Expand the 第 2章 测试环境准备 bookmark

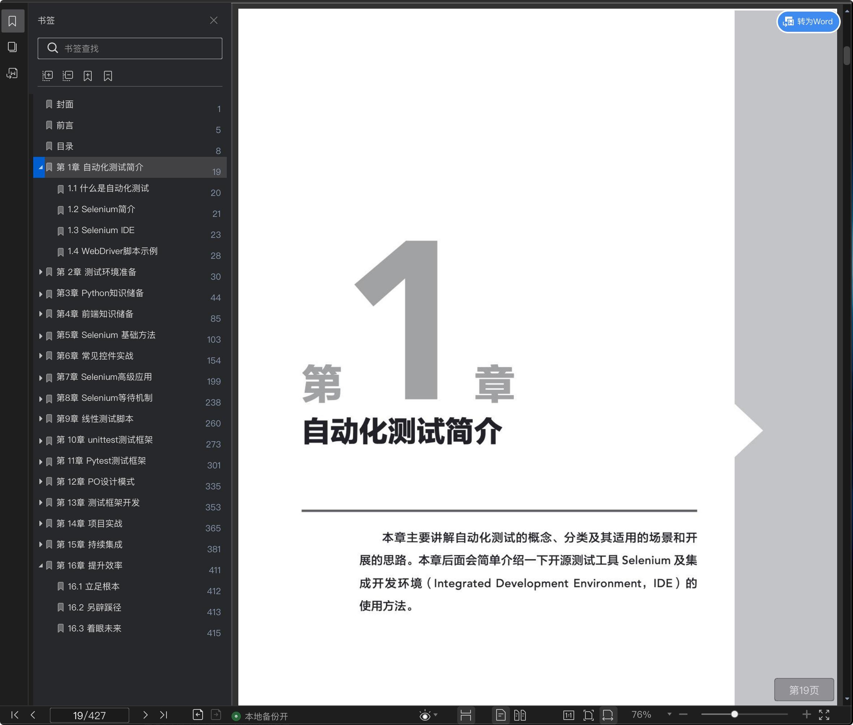[40, 272]
